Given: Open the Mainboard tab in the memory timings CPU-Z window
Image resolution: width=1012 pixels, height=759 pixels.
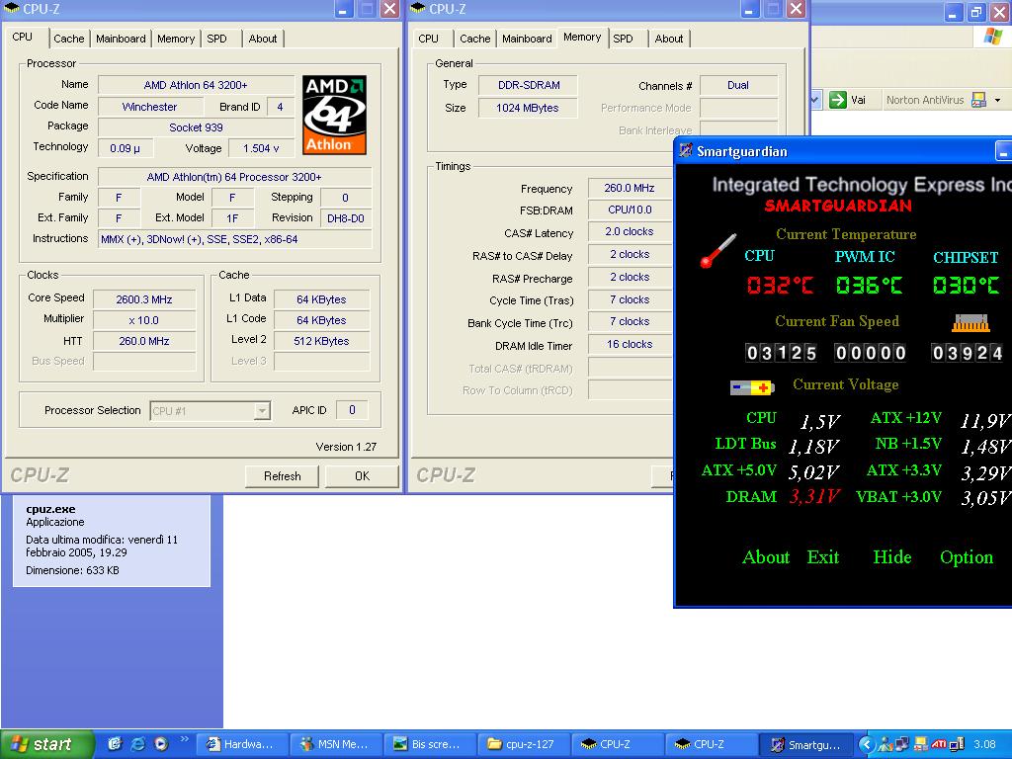Looking at the screenshot, I should (527, 39).
